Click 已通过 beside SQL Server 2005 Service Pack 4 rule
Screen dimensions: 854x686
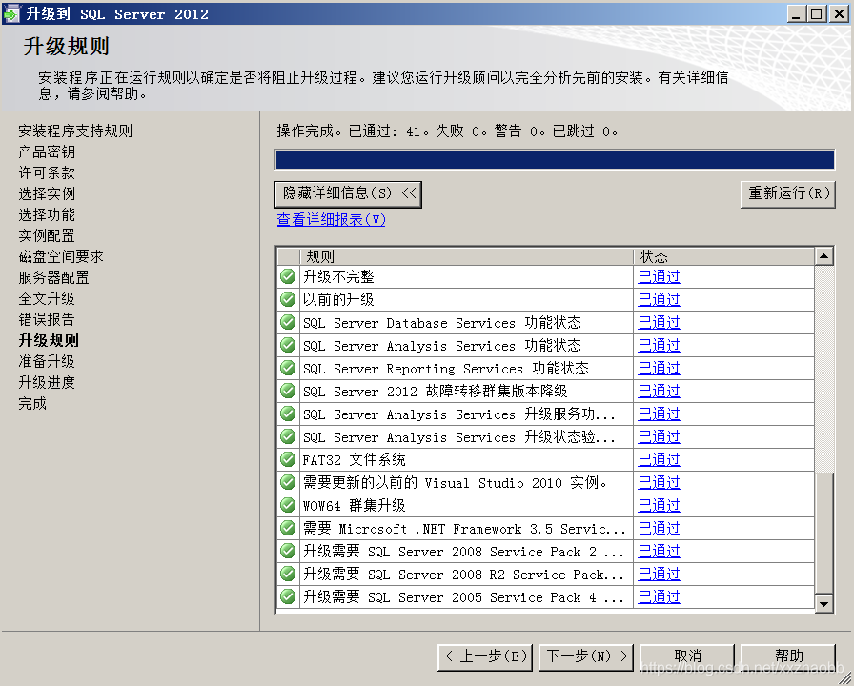pos(658,596)
